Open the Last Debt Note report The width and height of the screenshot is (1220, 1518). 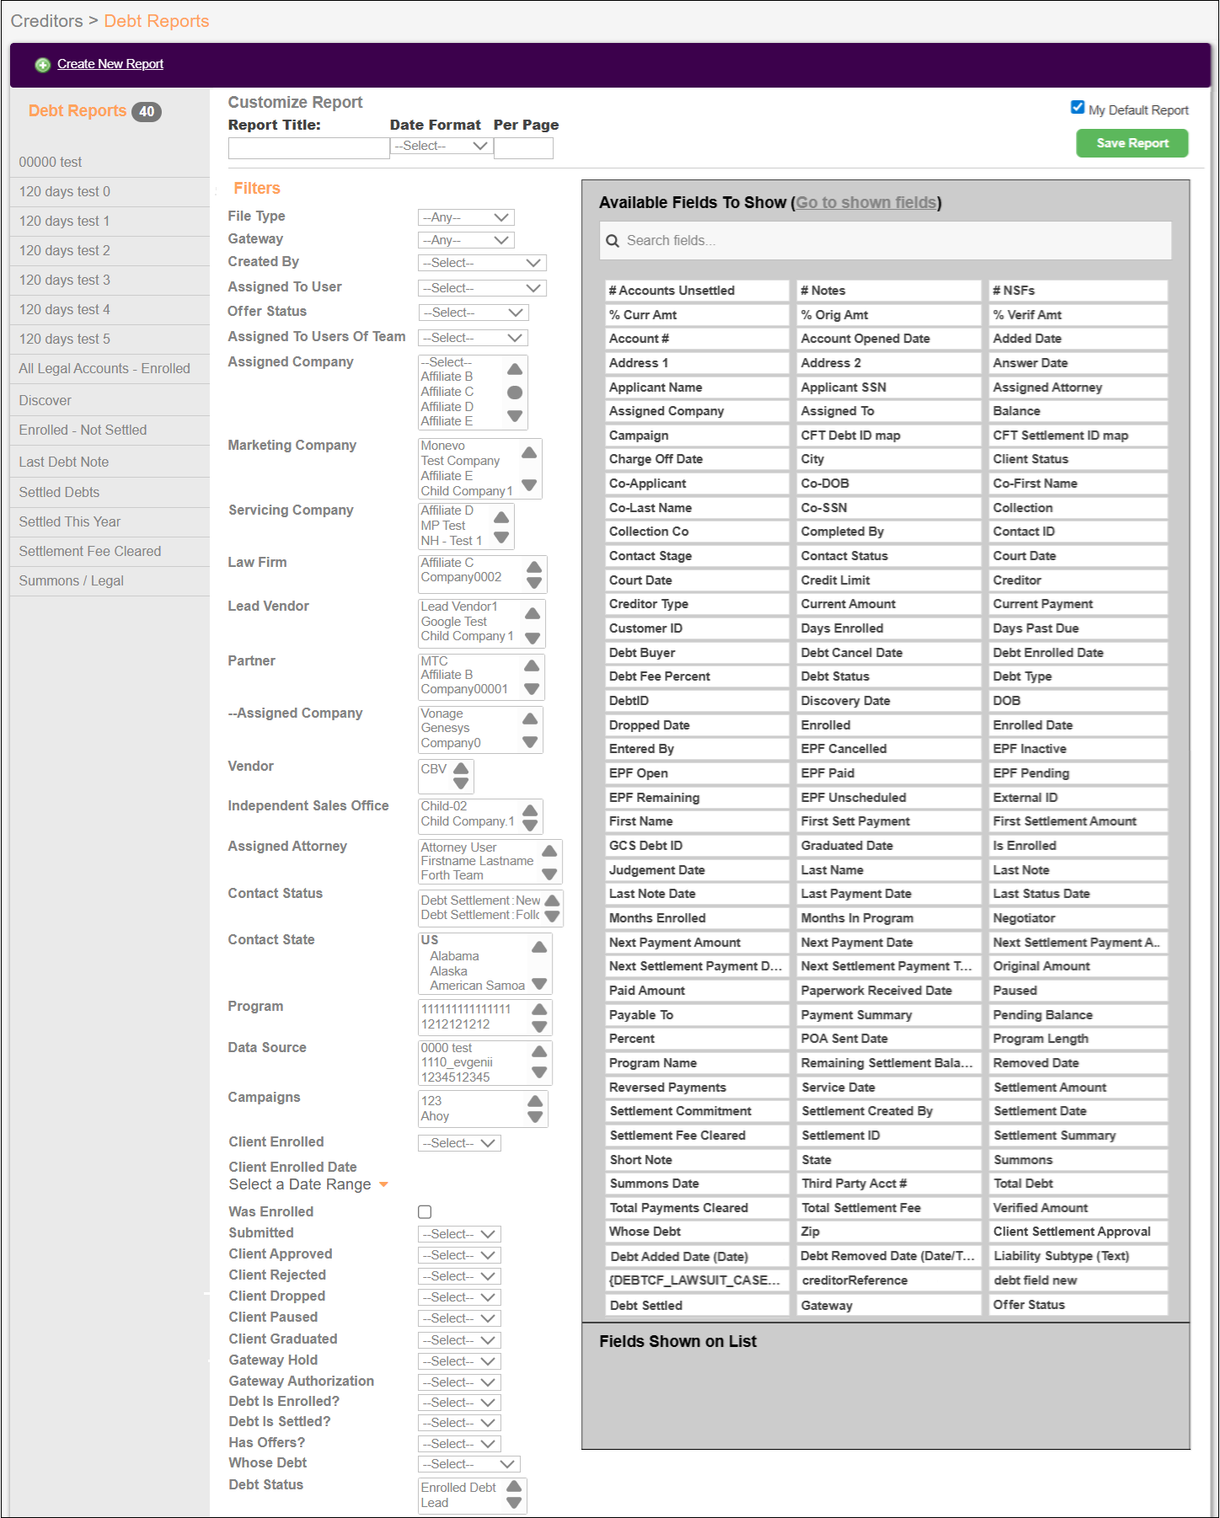click(x=64, y=462)
